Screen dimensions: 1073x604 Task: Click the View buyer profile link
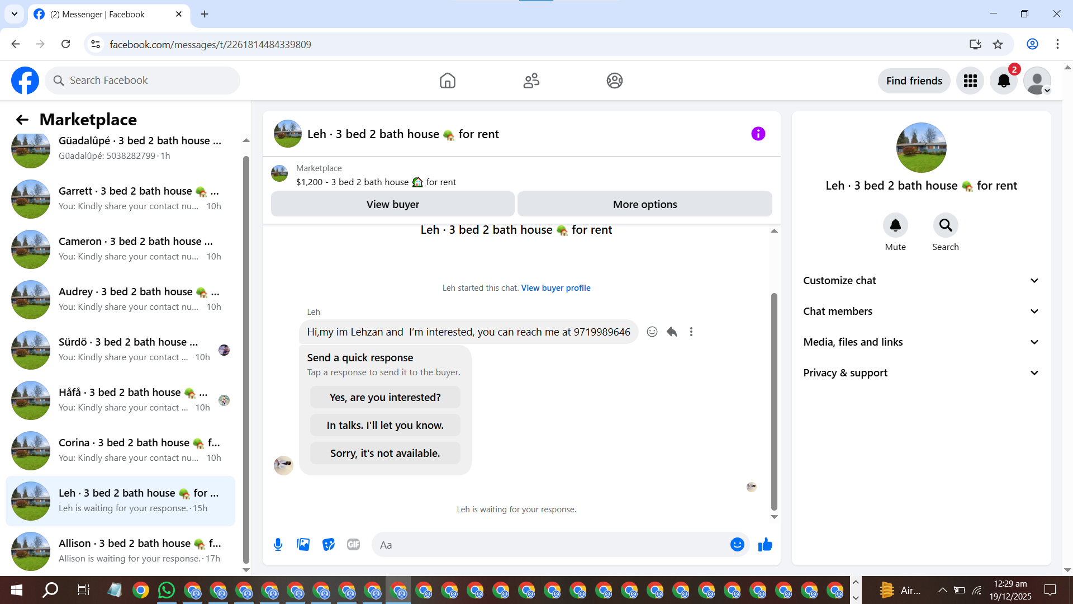[556, 288]
